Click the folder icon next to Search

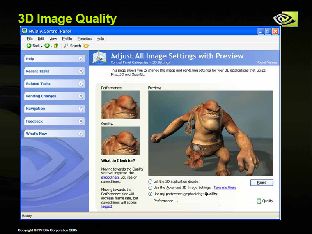(x=86, y=46)
